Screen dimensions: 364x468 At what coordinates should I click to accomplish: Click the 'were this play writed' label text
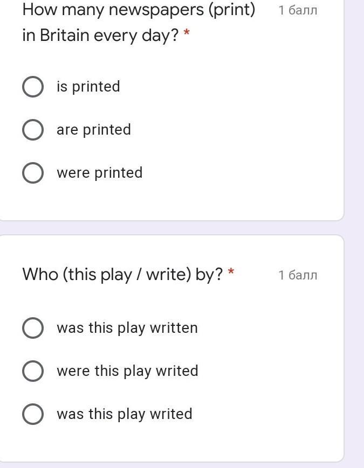(127, 371)
